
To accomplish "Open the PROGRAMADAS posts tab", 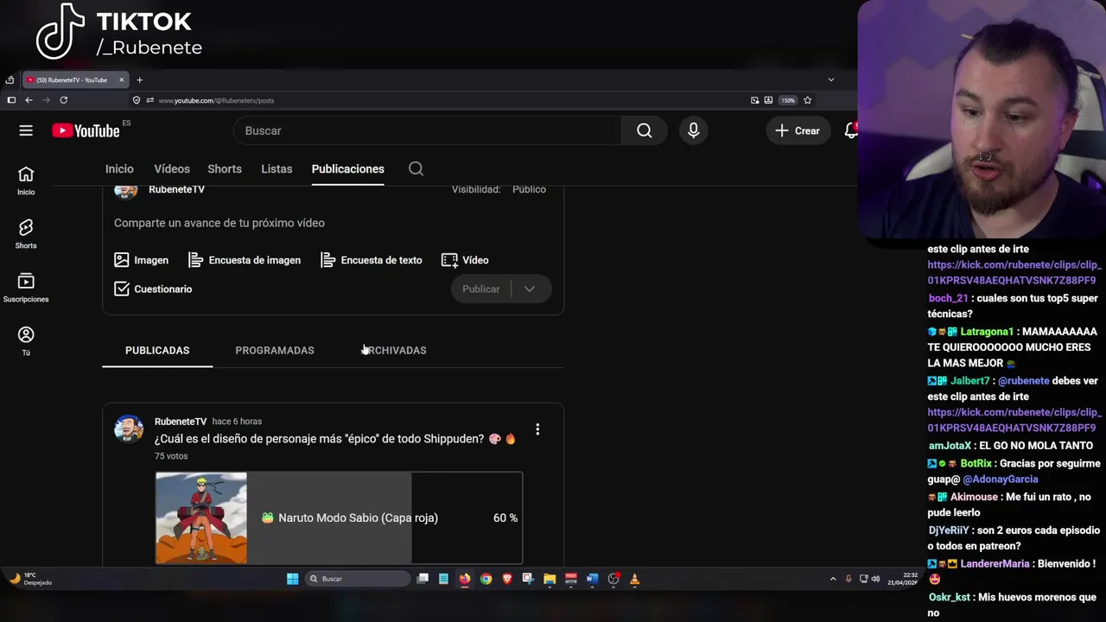I will click(275, 350).
